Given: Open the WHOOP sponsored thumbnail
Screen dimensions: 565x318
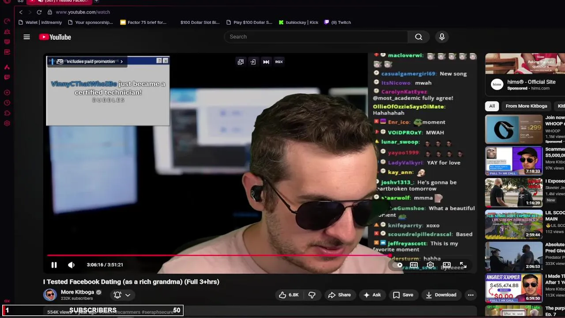Looking at the screenshot, I should click(514, 129).
